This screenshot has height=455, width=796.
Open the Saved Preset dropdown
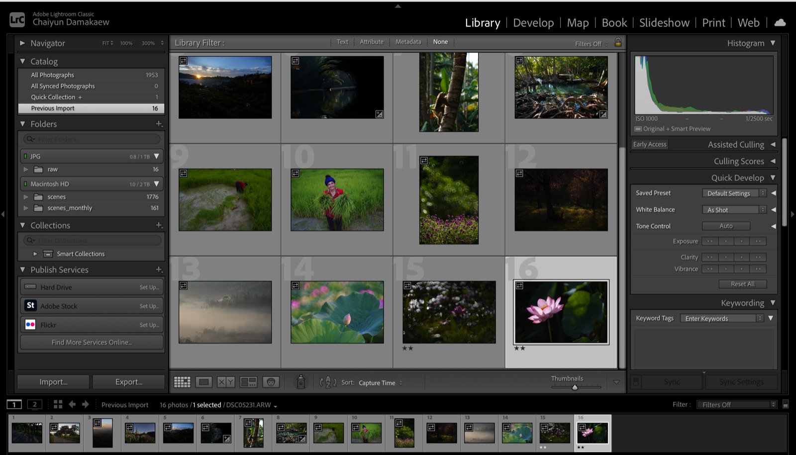[x=734, y=193]
